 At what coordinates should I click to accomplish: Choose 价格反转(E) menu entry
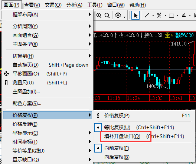(48, 124)
